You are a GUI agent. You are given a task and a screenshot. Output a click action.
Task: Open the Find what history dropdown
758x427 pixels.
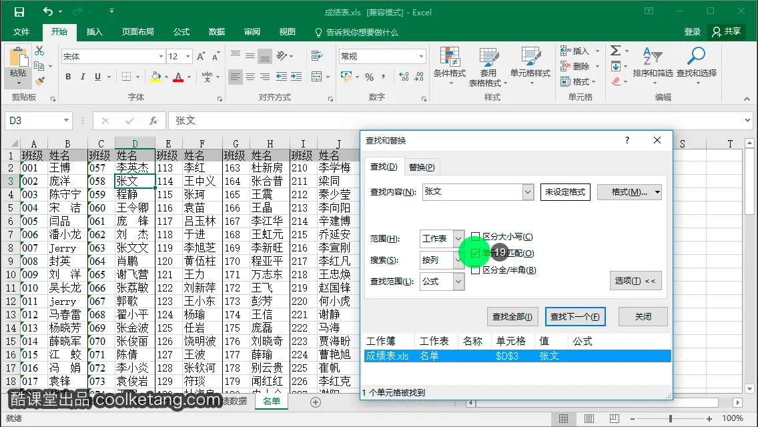tap(527, 192)
